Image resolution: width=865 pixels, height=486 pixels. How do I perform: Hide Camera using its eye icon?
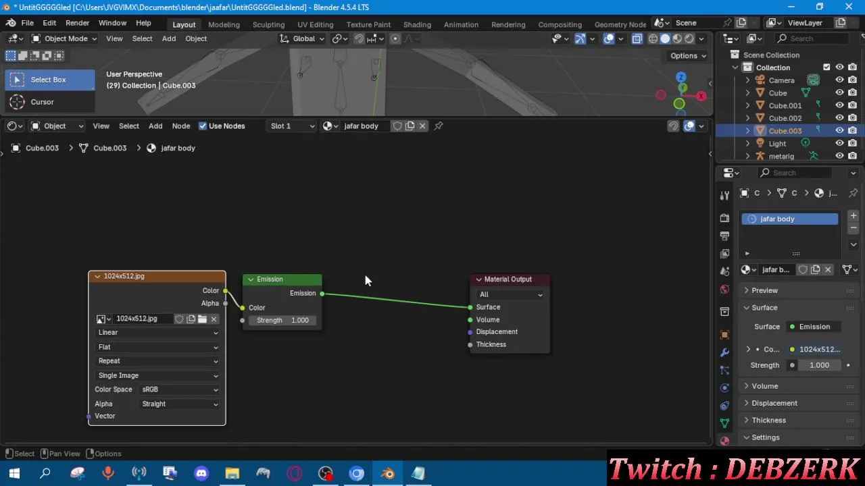point(839,80)
